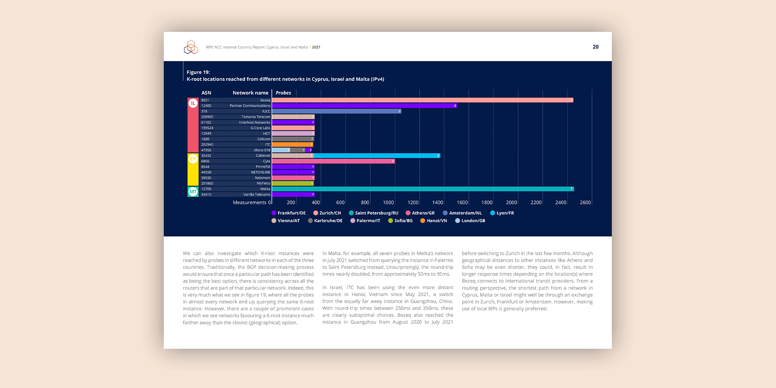Click the 1000 axis tick label
The image size is (776, 388).
[388, 203]
